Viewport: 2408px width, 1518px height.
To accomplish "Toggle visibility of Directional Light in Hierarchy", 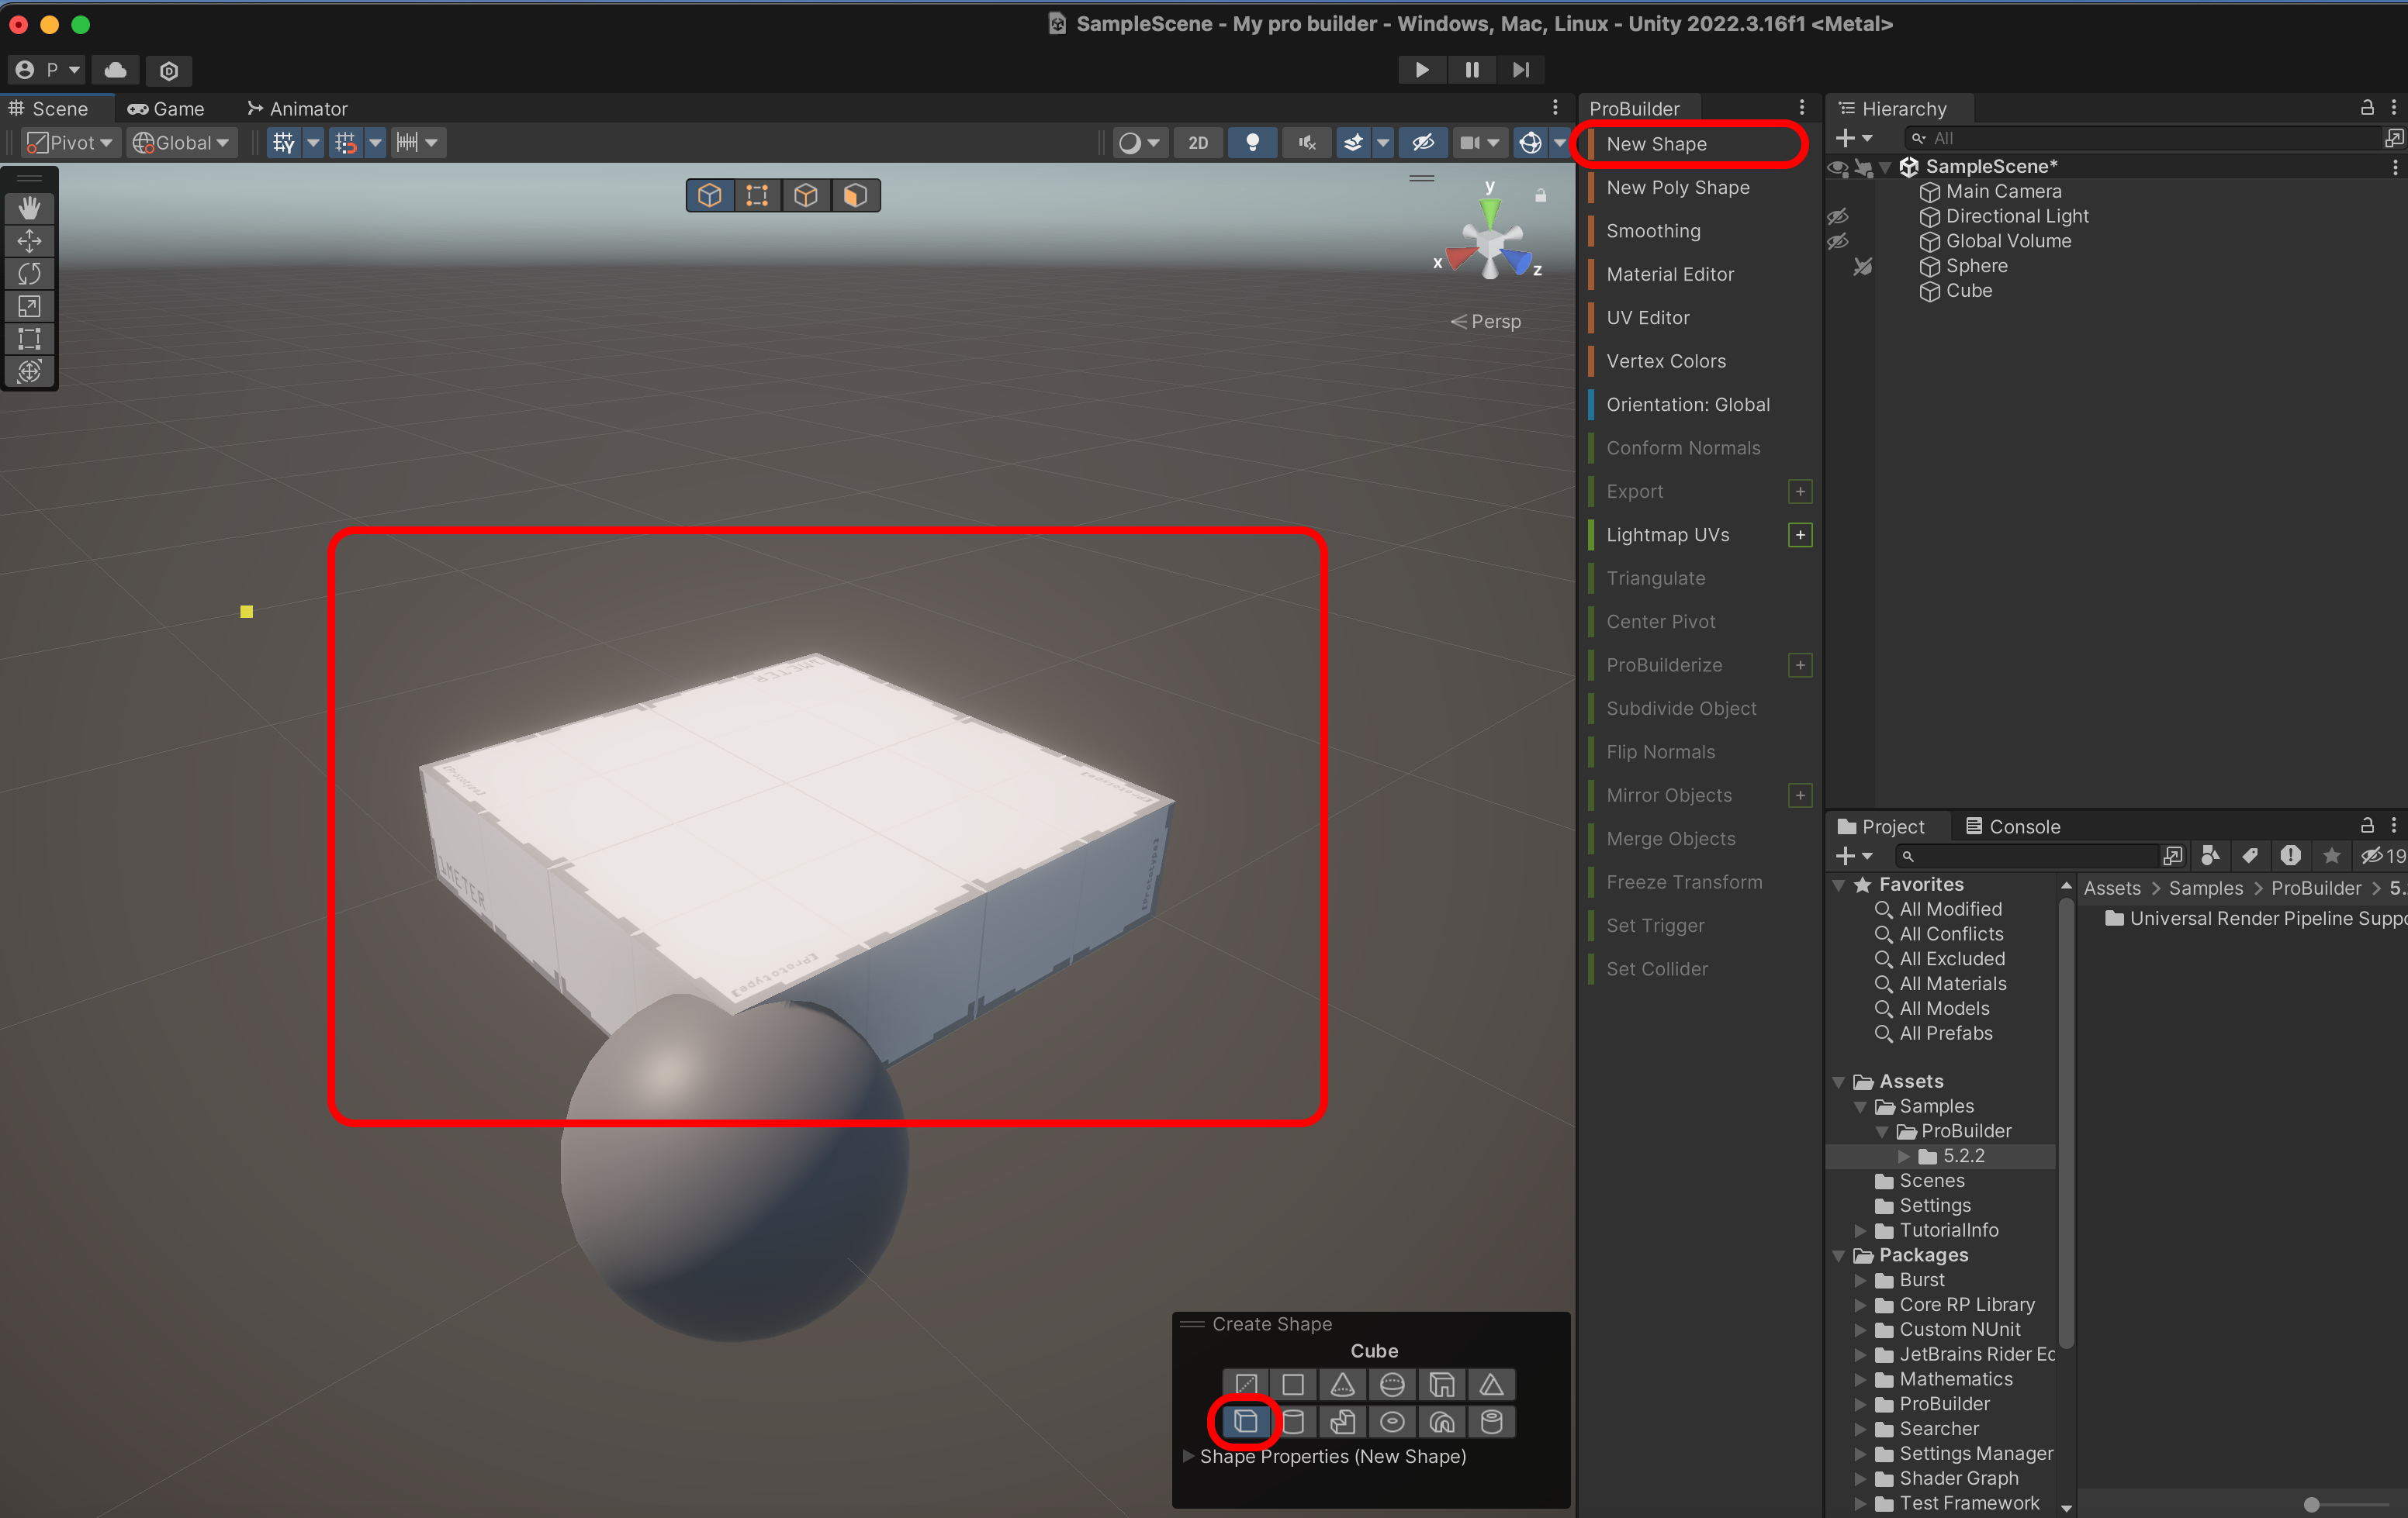I will point(1837,217).
